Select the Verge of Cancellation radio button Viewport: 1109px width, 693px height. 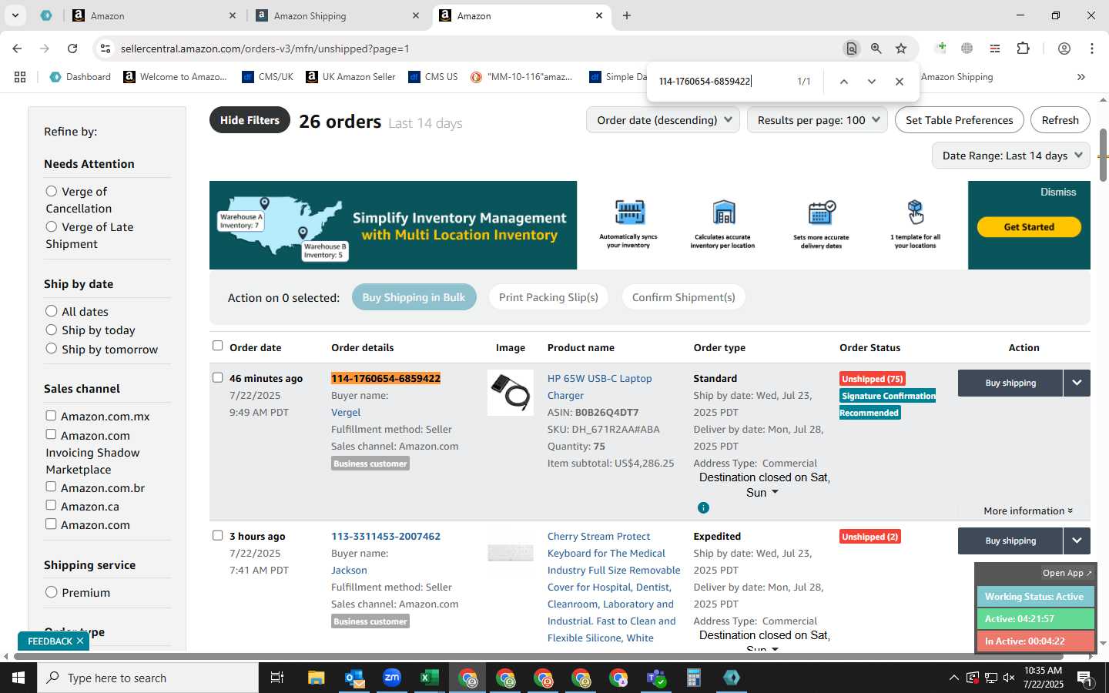(52, 191)
